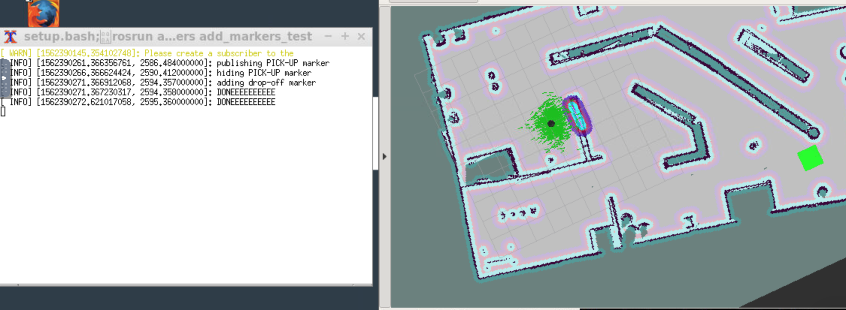Click the terminal's vertical scrollbar
The height and width of the screenshot is (310, 846).
[x=375, y=133]
